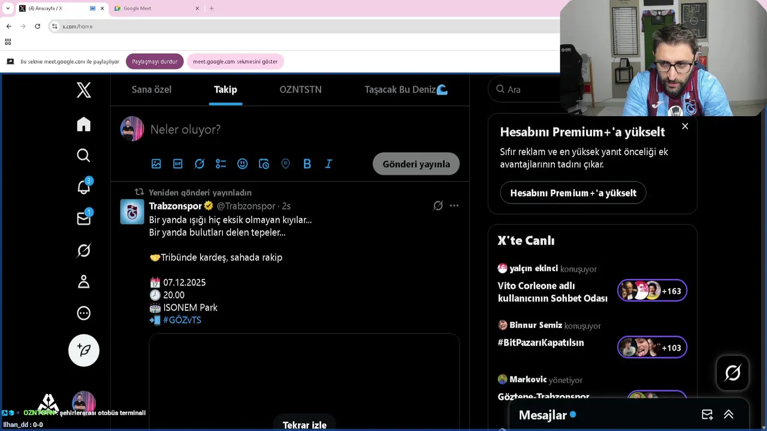Viewport: 767px width, 431px height.
Task: Open three-dot menu on Trabzonspor post
Action: point(454,206)
